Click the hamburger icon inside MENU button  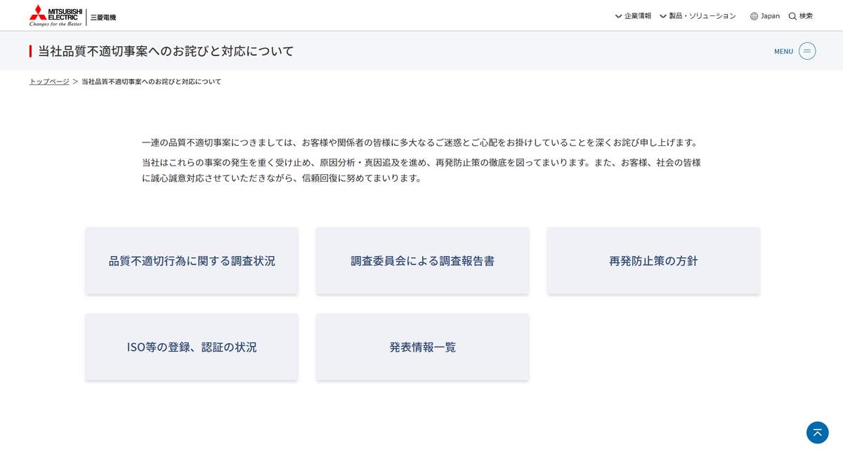click(x=806, y=51)
